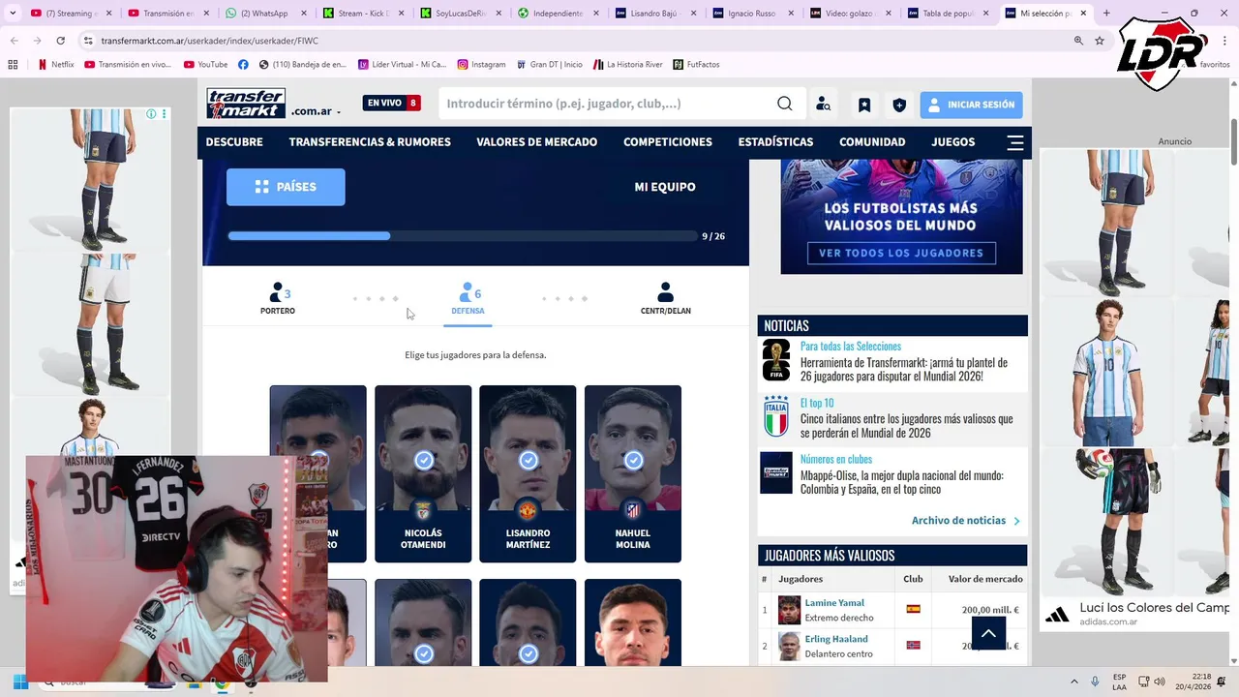Click the PAÍSES button
The width and height of the screenshot is (1239, 697).
pyautogui.click(x=286, y=187)
